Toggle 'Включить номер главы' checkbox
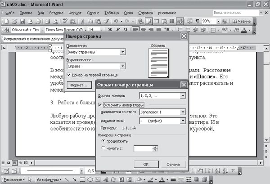 (100, 104)
